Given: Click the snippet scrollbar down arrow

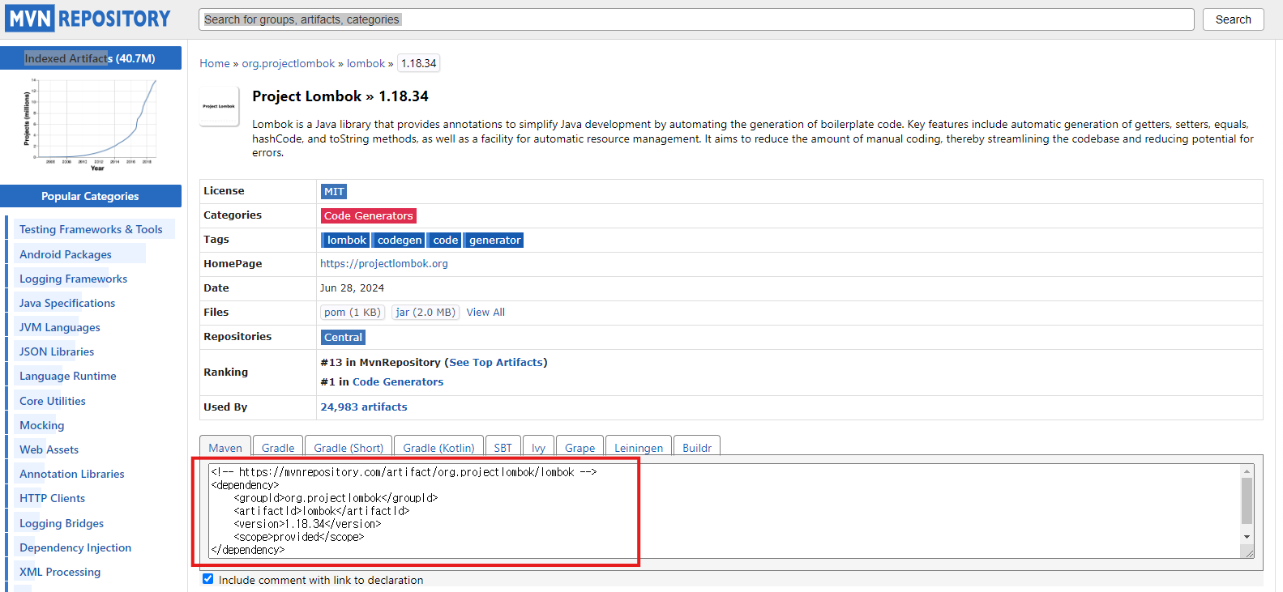Looking at the screenshot, I should (1247, 537).
